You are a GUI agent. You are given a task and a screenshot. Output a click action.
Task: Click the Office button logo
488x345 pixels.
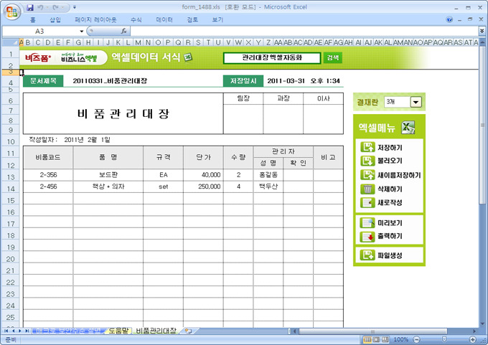tap(12, 12)
